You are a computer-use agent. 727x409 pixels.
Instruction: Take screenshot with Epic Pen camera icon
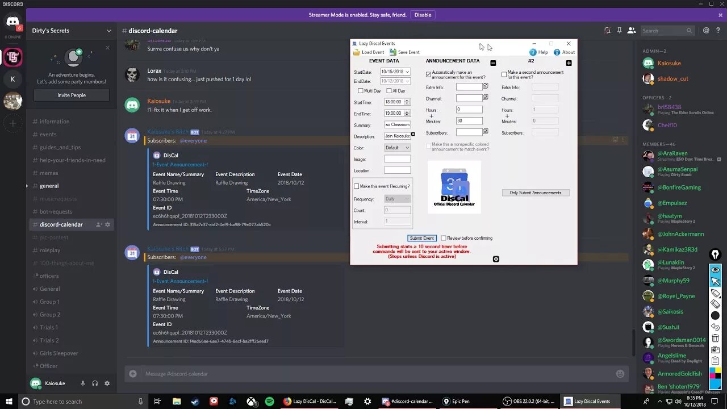coord(716,349)
